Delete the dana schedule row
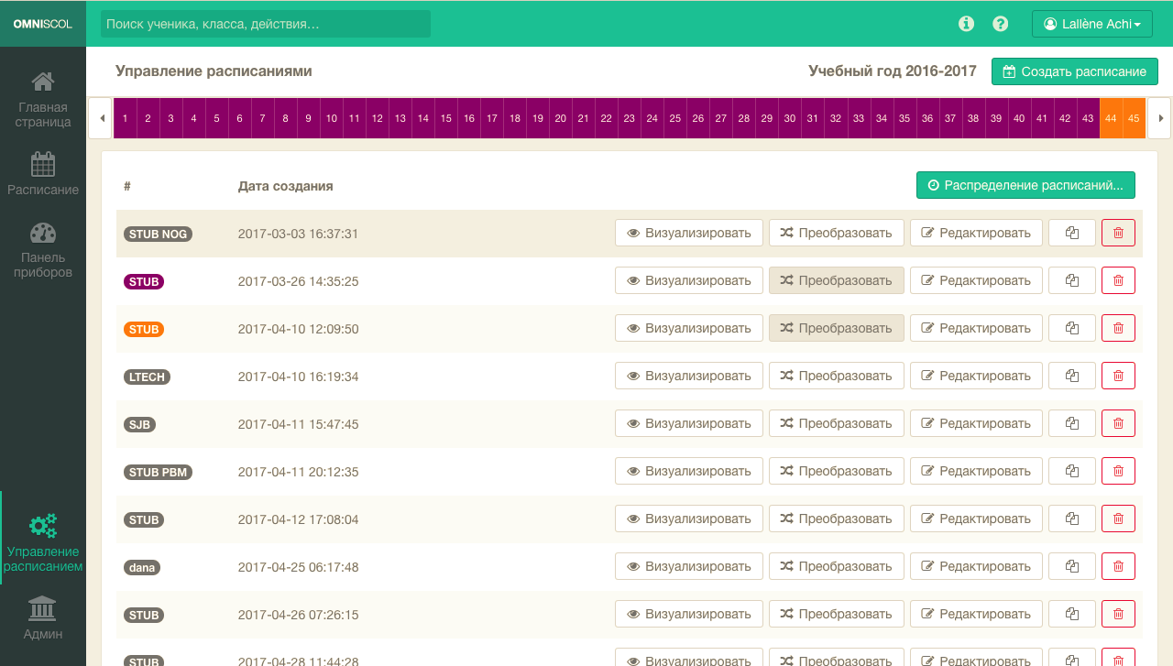The image size is (1173, 666). [1118, 566]
